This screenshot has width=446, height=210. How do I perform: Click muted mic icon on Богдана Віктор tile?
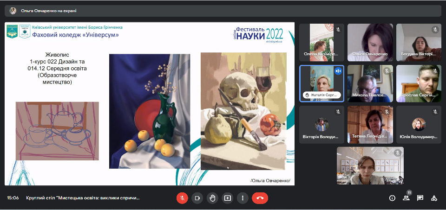435,30
